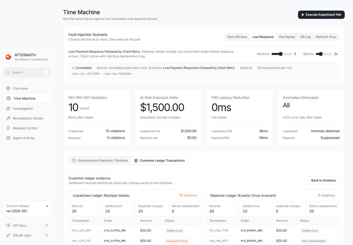Click the Completed status label
The width and height of the screenshot is (353, 245).
[83, 68]
